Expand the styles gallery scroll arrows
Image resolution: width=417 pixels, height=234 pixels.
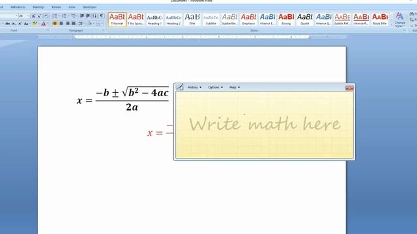pos(391,25)
